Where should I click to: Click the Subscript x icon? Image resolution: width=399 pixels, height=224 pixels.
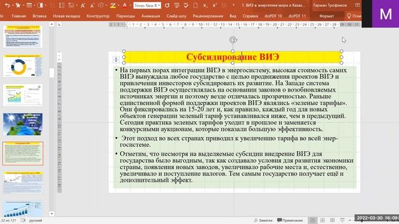[205, 6]
